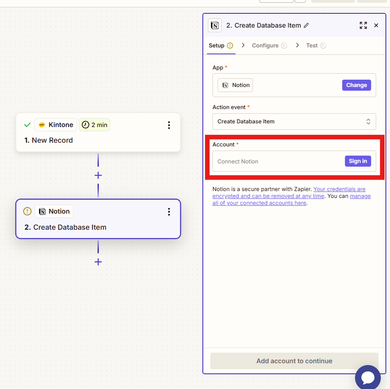Add a step after the Notion step

pyautogui.click(x=98, y=262)
